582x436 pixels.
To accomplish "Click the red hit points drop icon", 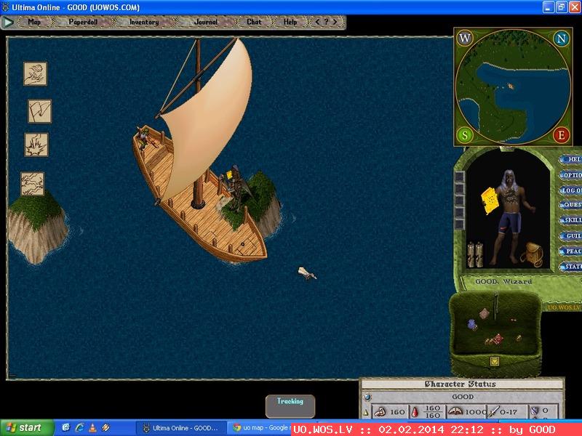I will [x=415, y=411].
